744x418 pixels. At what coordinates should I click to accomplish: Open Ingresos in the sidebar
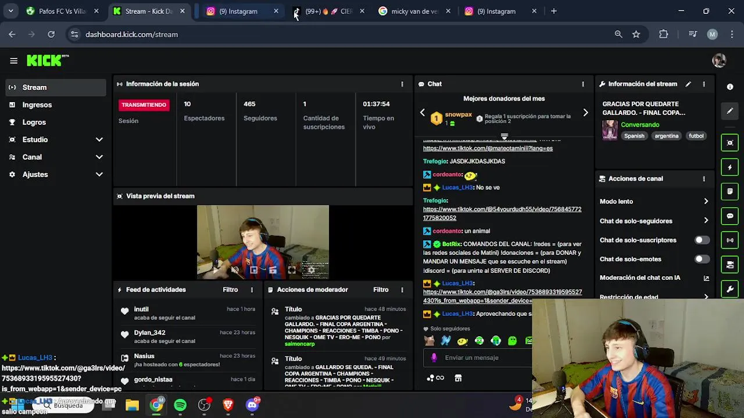56,105
